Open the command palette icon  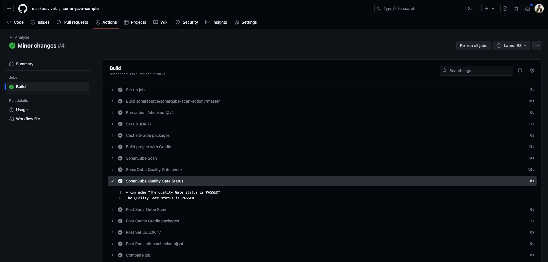(x=470, y=9)
